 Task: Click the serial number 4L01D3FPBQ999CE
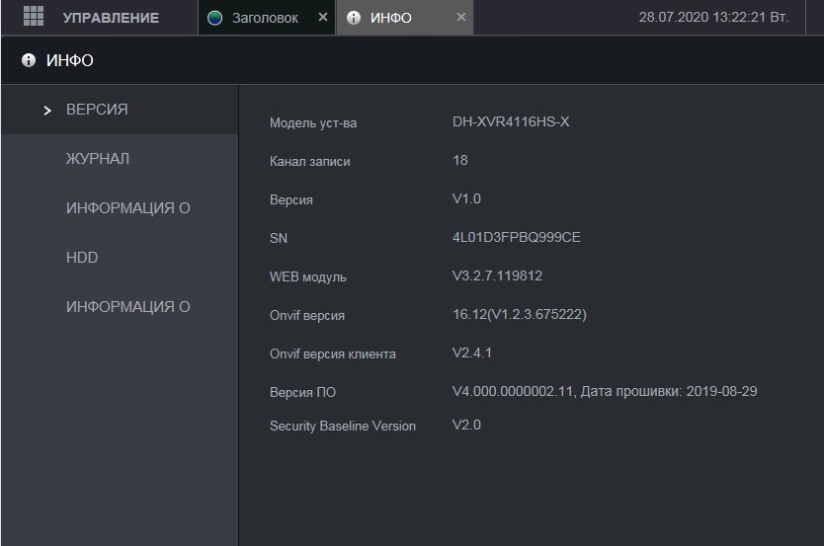(x=516, y=238)
